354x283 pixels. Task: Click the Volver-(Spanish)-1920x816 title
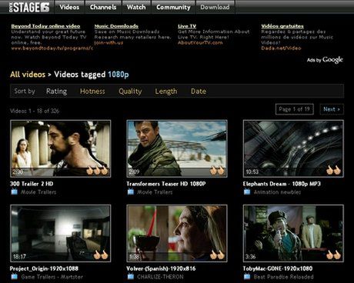pos(161,268)
